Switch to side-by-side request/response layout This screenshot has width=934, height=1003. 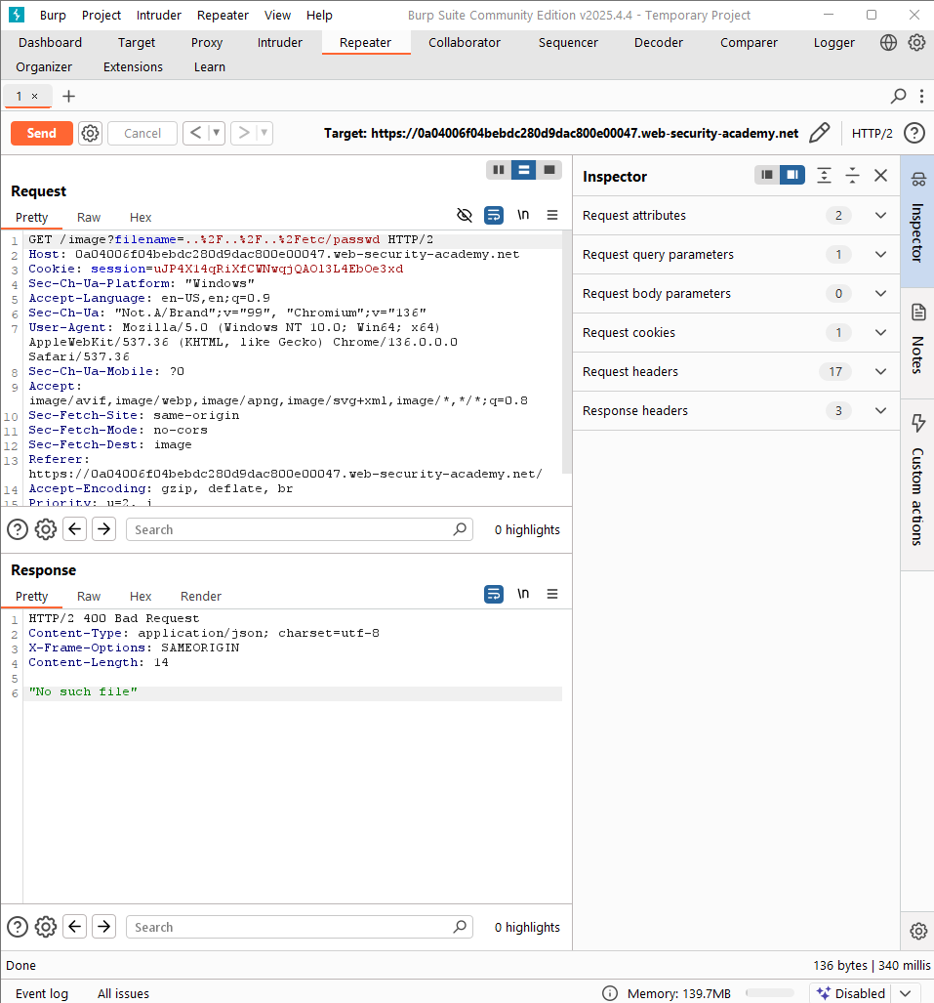pos(499,170)
